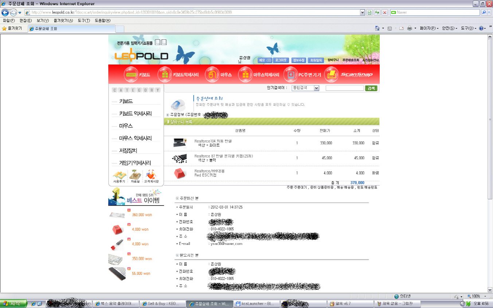Open the 주문배송조회 link
Image resolution: width=493 pixels, height=308 pixels.
tap(351, 60)
